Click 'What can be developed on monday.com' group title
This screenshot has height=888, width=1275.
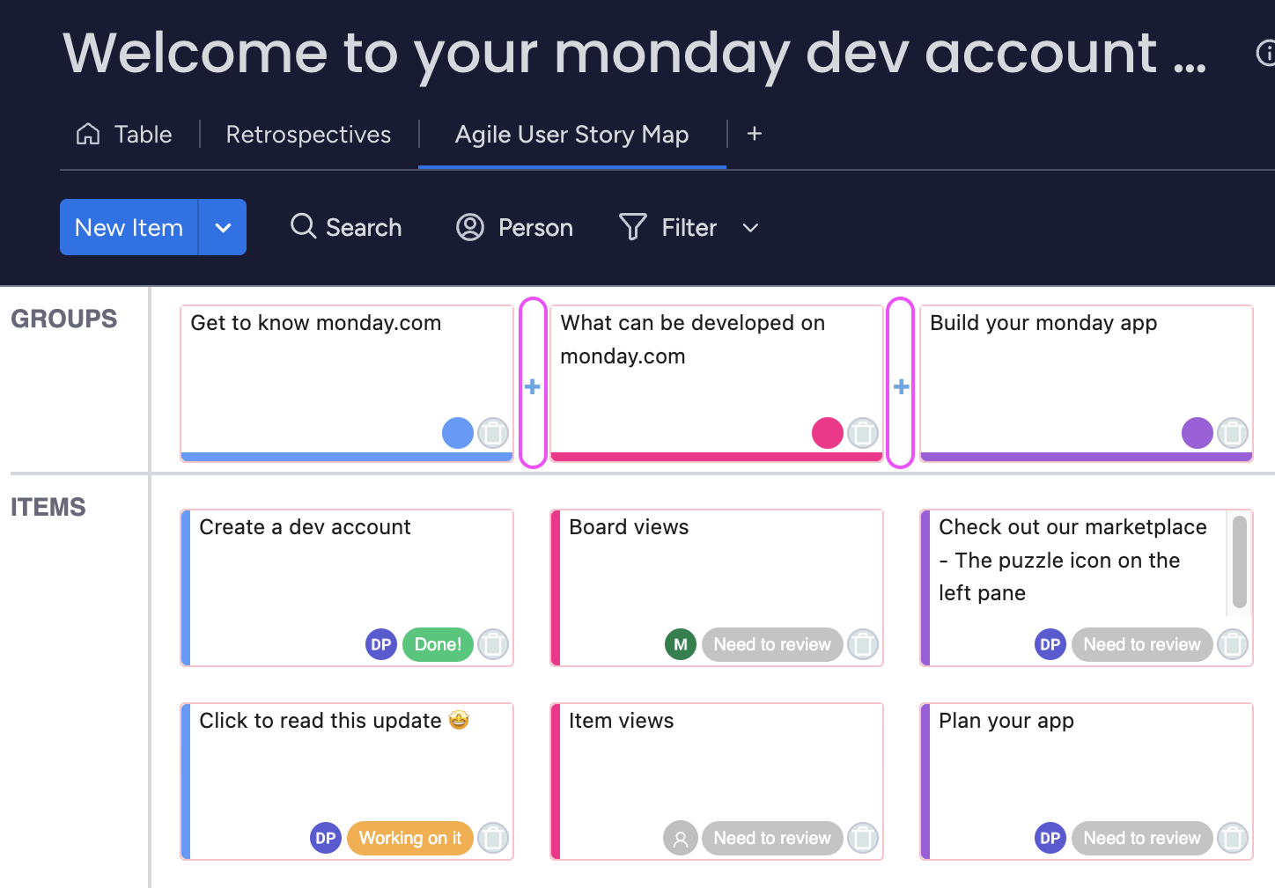click(x=693, y=340)
